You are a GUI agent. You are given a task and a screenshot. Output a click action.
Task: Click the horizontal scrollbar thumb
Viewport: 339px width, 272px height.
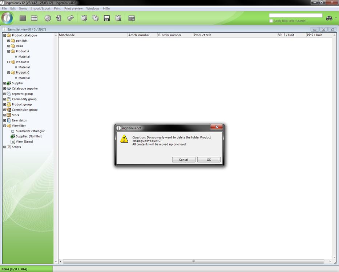(x=193, y=261)
